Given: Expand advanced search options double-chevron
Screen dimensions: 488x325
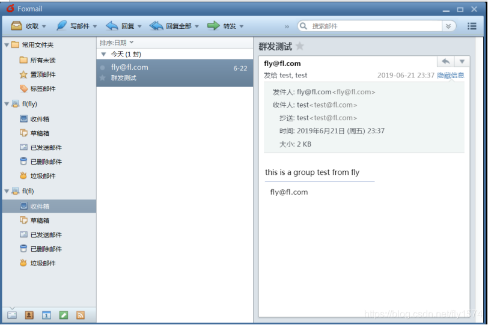Looking at the screenshot, I should point(448,26).
